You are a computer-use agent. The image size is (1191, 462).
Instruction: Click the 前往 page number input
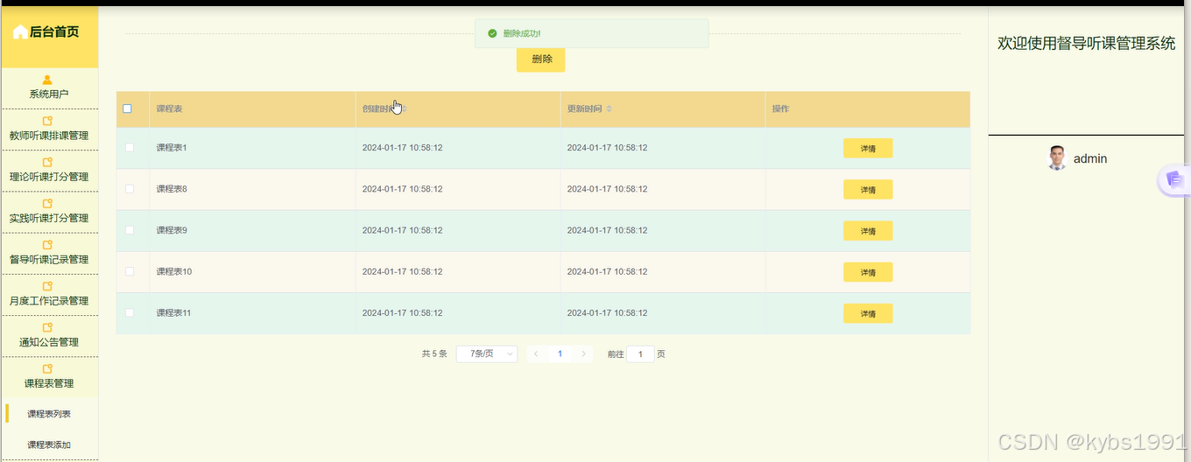coord(640,354)
